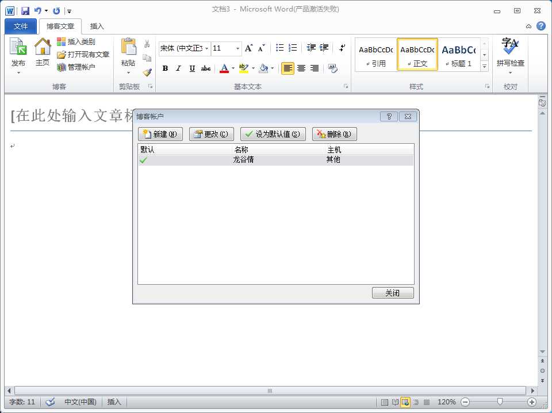Toggle center text alignment

301,68
